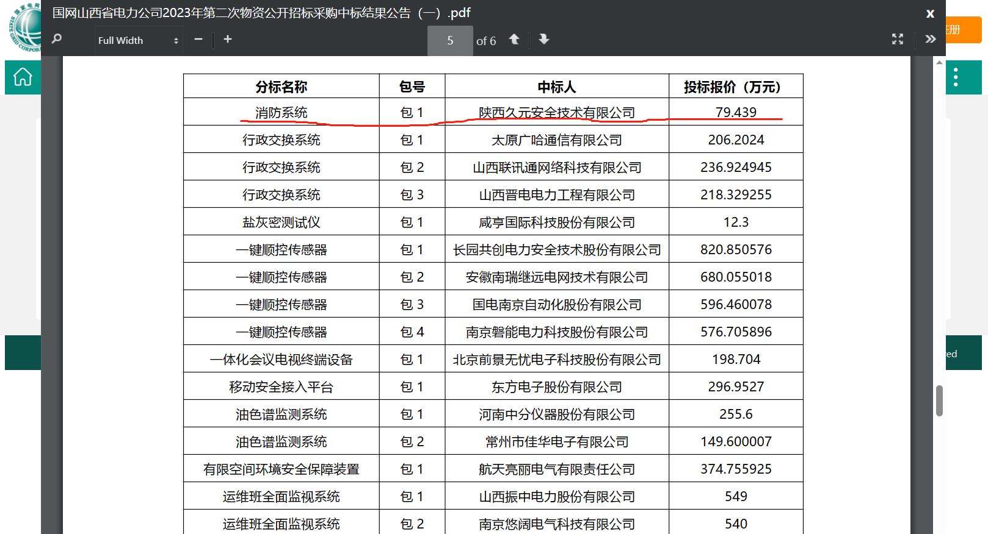The height and width of the screenshot is (534, 988).
Task: Select the cell 航天亮丽电气有限责任公司
Action: point(556,469)
